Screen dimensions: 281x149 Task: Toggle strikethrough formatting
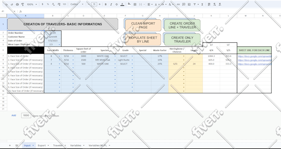click(x=117, y=4)
